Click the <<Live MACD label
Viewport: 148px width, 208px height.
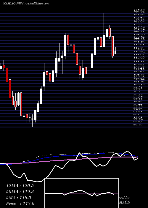coord(125,200)
